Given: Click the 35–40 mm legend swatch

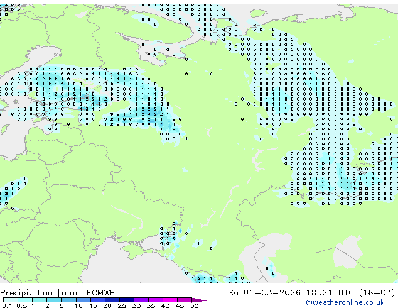Looking at the screenshot, I should [156, 300].
